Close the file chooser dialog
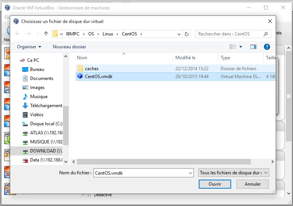This screenshot has height=206, width=293. (270, 21)
